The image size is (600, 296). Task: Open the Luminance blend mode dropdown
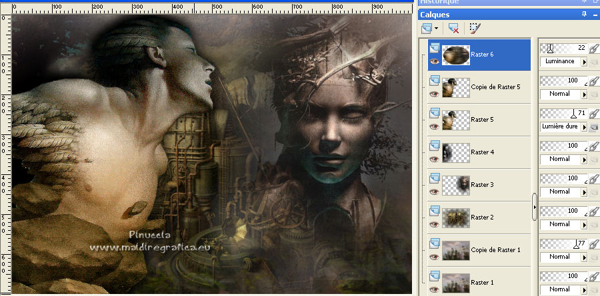[584, 62]
